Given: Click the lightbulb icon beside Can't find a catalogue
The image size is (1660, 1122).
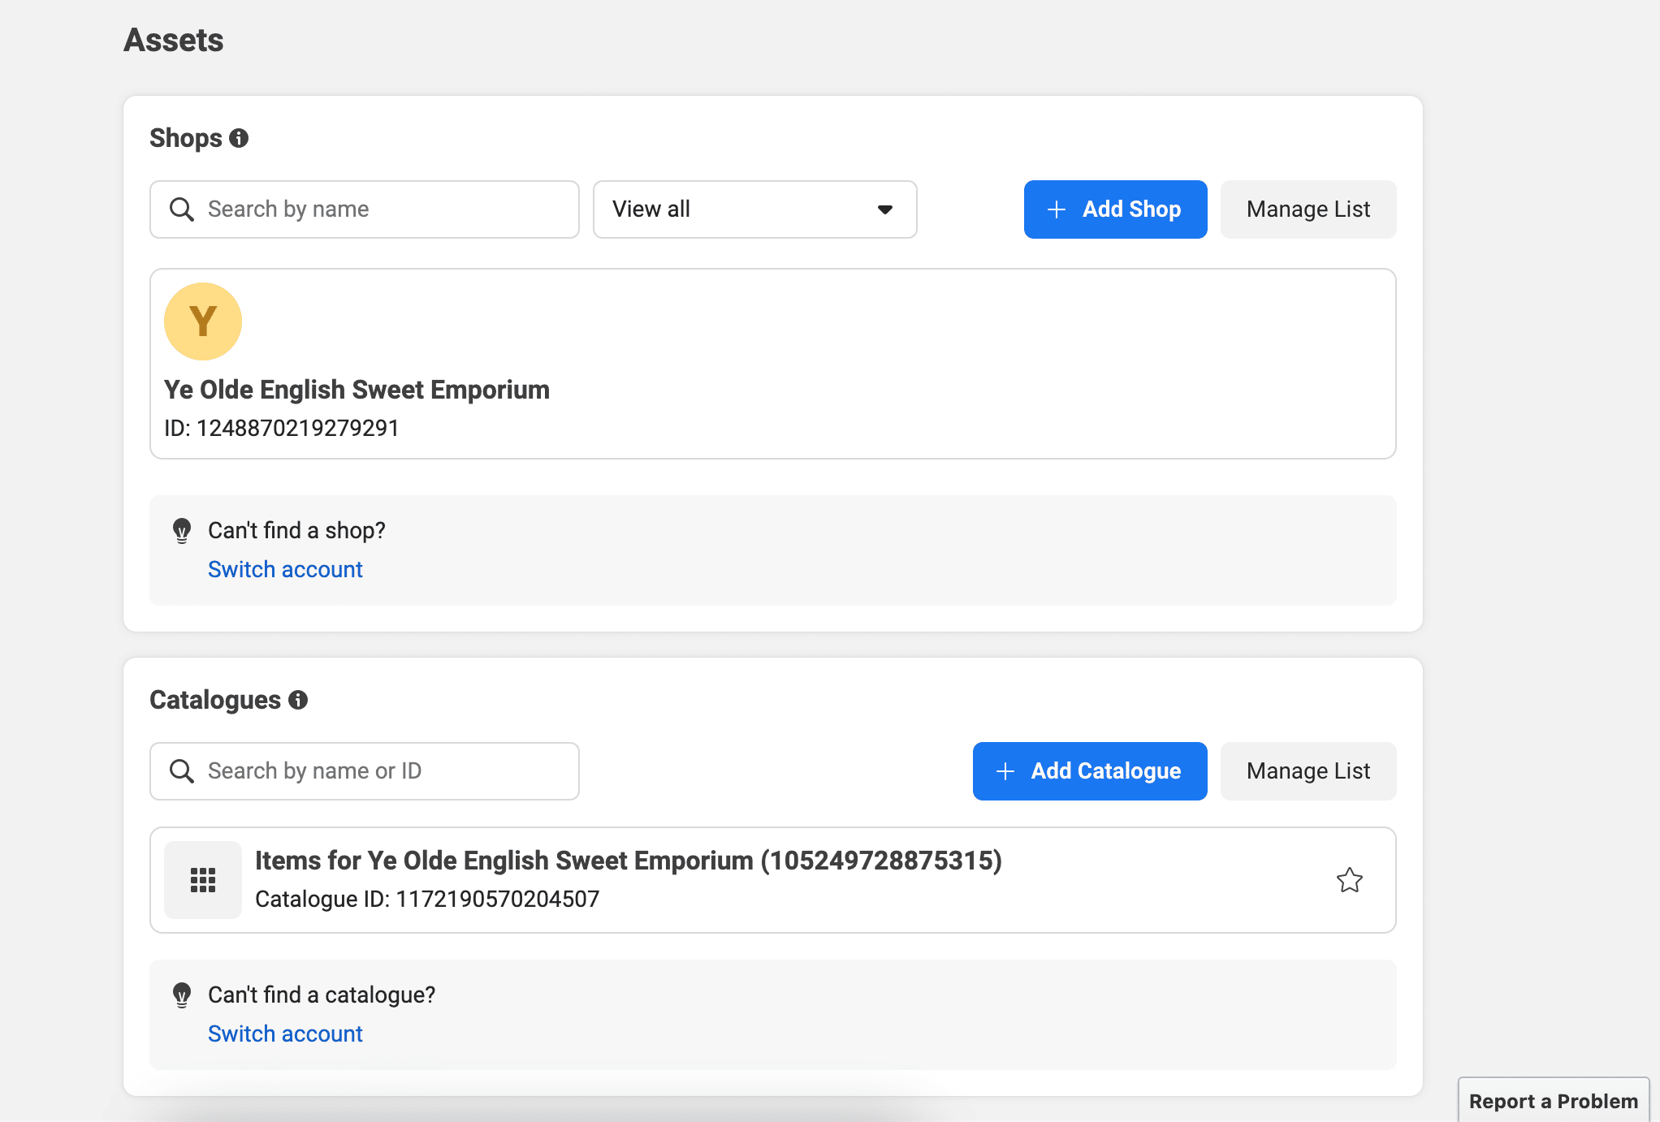Looking at the screenshot, I should point(182,995).
